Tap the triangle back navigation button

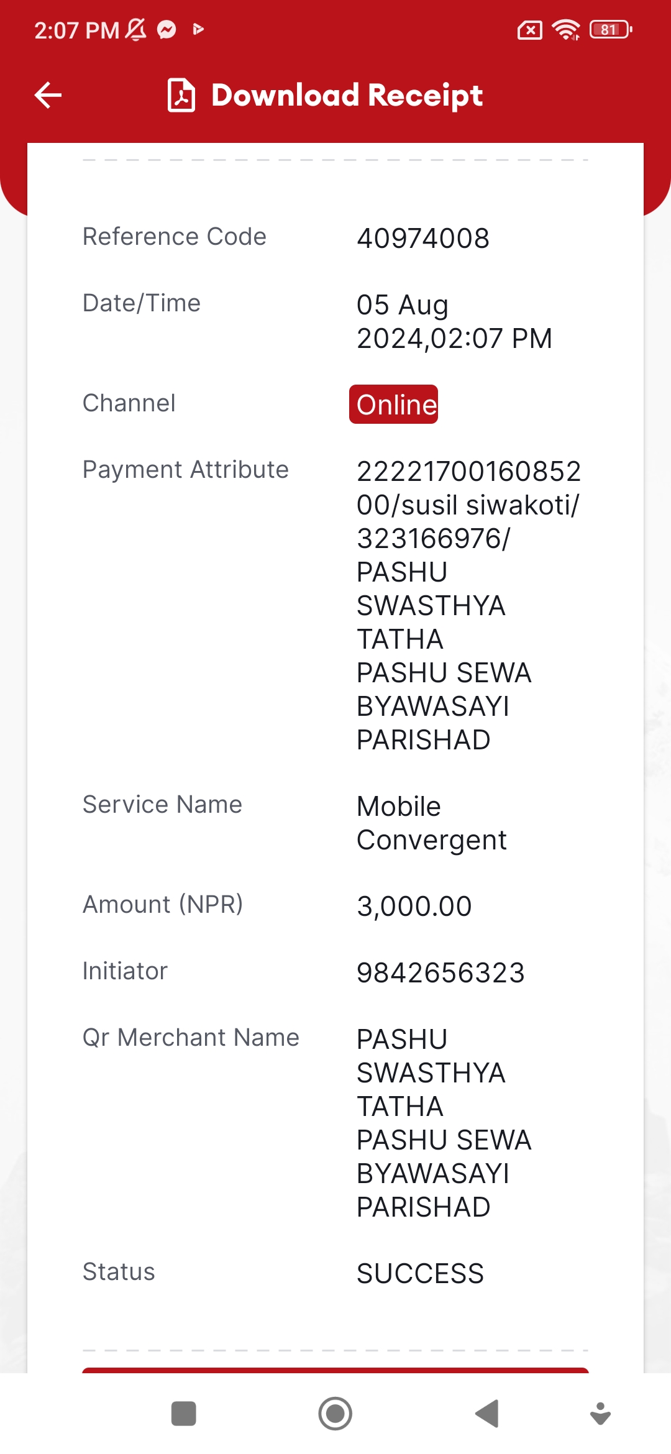487,1414
